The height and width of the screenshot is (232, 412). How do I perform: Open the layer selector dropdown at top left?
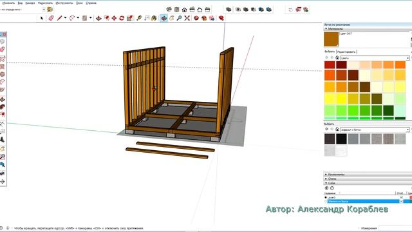coord(44,10)
